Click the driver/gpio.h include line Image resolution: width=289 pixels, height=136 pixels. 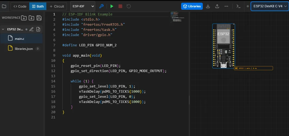pos(87,35)
